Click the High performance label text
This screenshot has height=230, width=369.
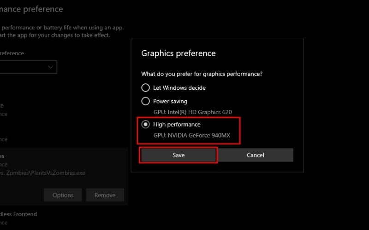coord(177,125)
